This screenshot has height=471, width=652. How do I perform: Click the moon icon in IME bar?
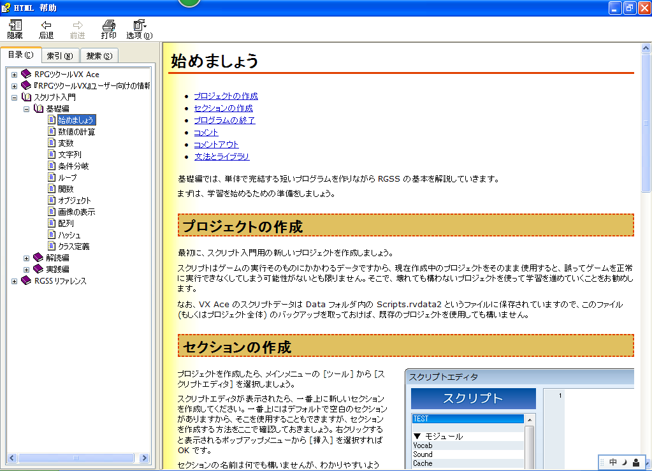pyautogui.click(x=624, y=462)
